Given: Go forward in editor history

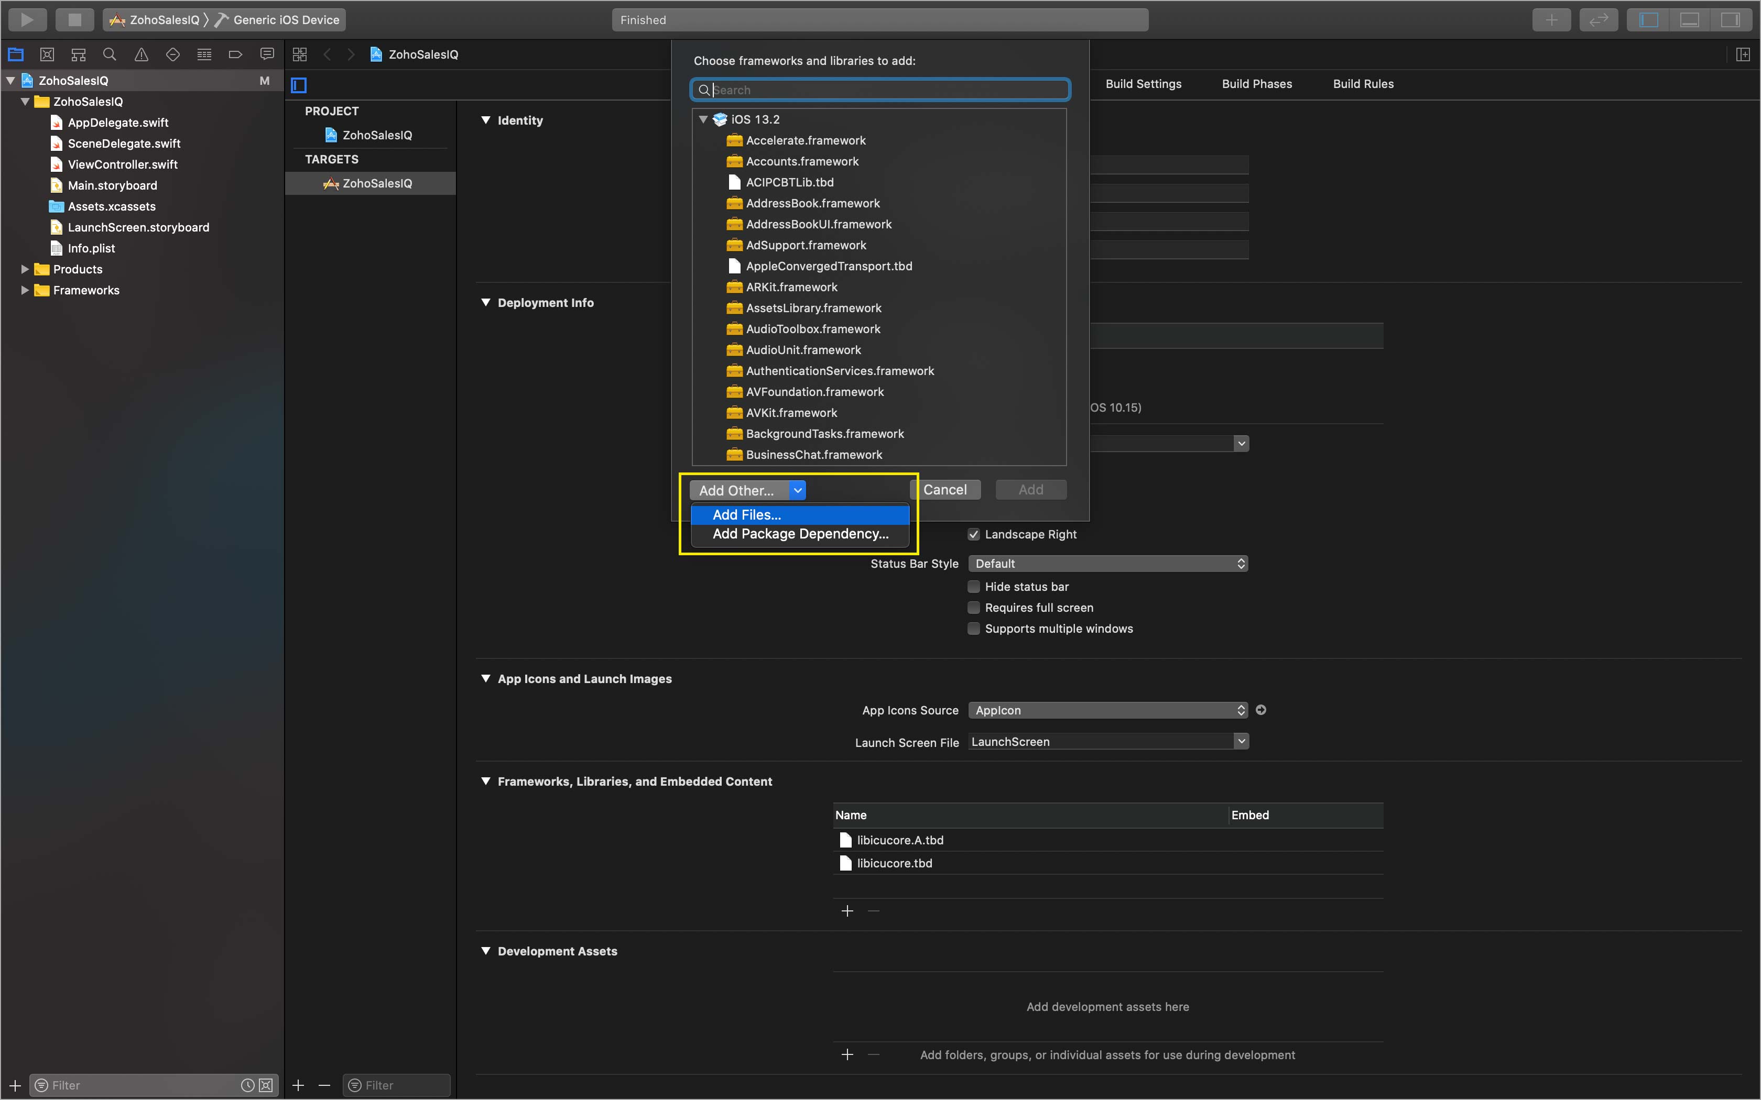Looking at the screenshot, I should pyautogui.click(x=351, y=54).
